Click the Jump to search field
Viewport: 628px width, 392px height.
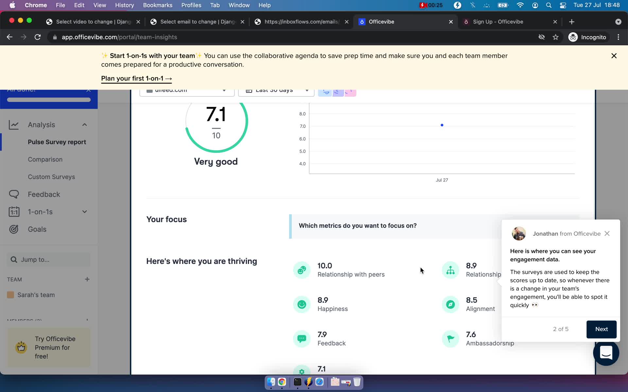tap(48, 260)
